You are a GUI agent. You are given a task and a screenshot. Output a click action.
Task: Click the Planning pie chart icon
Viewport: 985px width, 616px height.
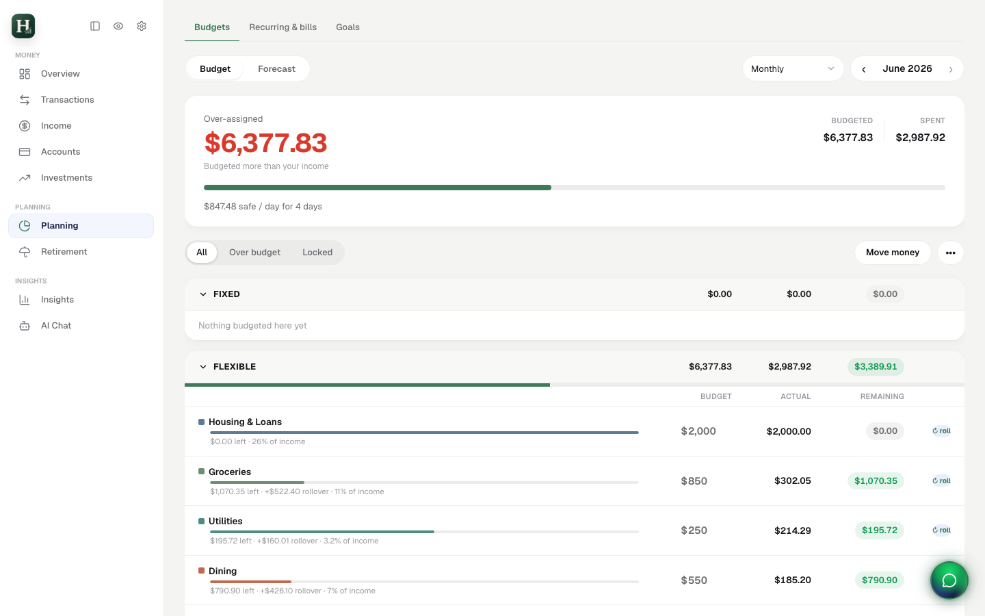[25, 226]
